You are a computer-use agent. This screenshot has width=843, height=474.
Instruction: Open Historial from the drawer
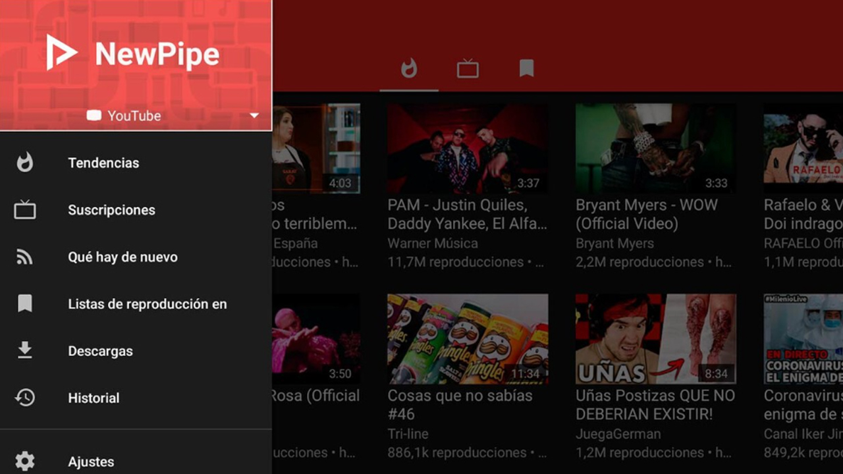click(x=94, y=398)
